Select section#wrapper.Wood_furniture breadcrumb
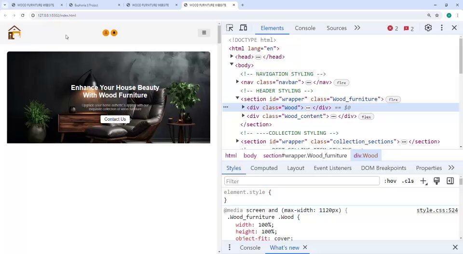The width and height of the screenshot is (463, 254). tap(305, 155)
